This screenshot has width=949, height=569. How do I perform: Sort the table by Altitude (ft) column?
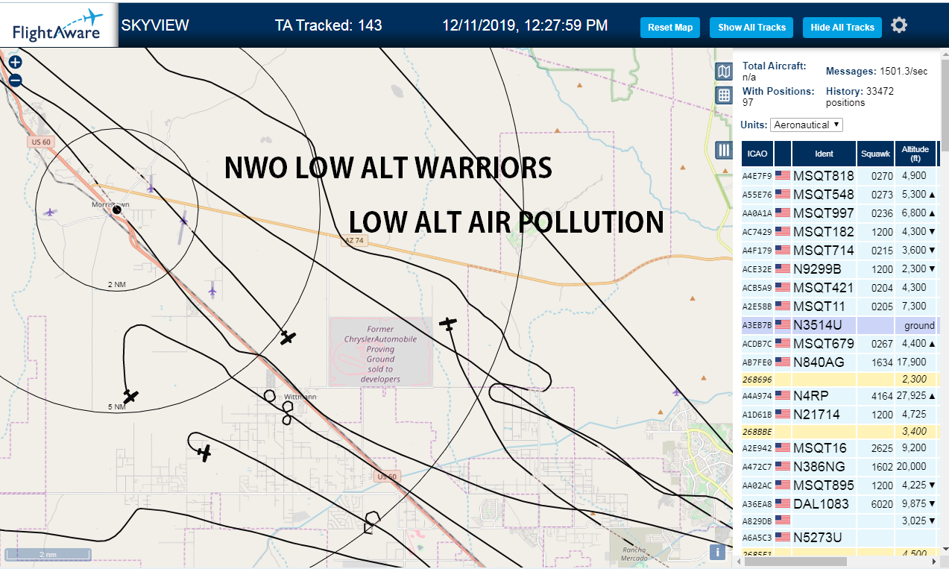pyautogui.click(x=915, y=154)
